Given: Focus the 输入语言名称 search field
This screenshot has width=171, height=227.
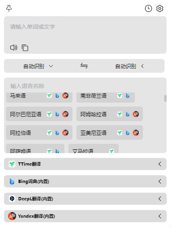Looking at the screenshot, I should [85, 86].
